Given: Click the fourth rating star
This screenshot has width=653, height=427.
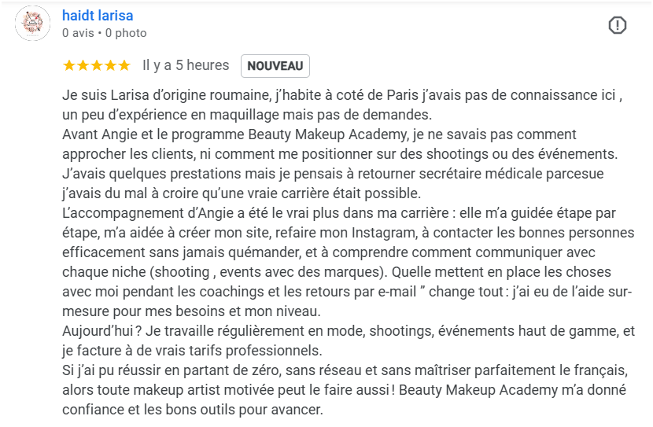Looking at the screenshot, I should point(110,65).
